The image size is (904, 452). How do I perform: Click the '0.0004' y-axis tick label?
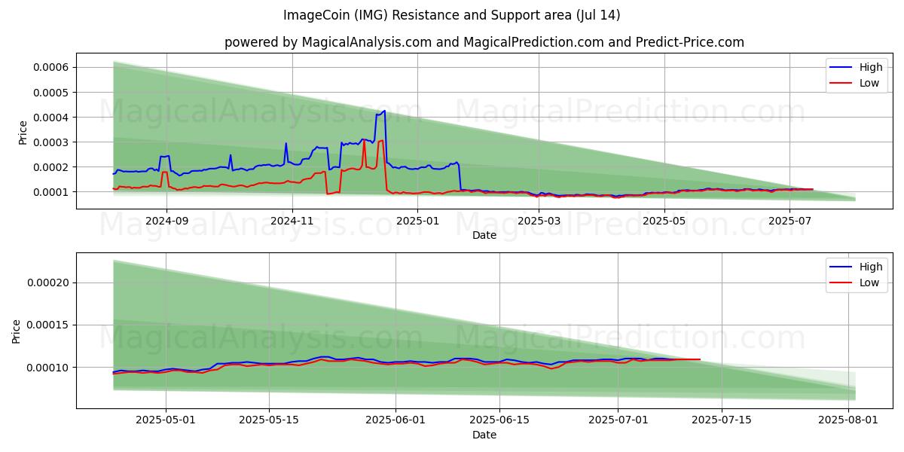tap(50, 118)
